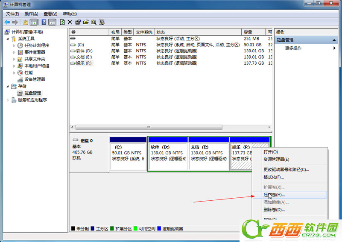Click the volume list horizontal scrollbar thumb

click(149, 127)
